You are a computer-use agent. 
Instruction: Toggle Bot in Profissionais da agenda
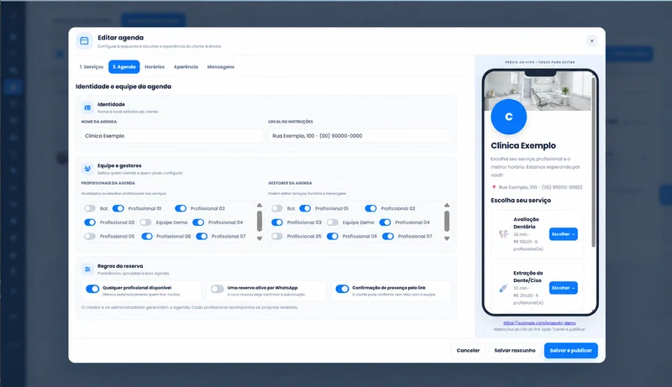(x=90, y=208)
